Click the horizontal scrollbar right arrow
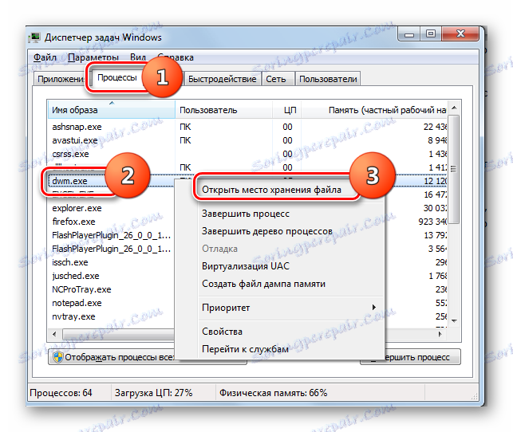Screen dimensions: 513x432 point(440,334)
